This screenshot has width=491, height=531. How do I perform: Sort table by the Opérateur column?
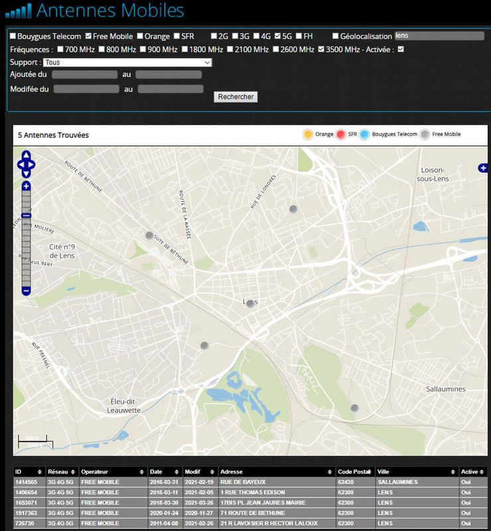pyautogui.click(x=113, y=472)
